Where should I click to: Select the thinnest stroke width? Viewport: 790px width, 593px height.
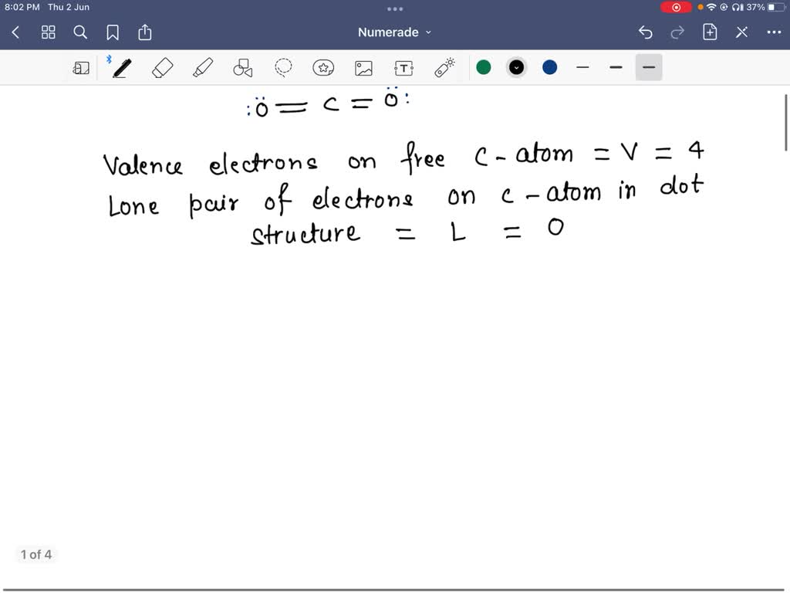pyautogui.click(x=582, y=67)
